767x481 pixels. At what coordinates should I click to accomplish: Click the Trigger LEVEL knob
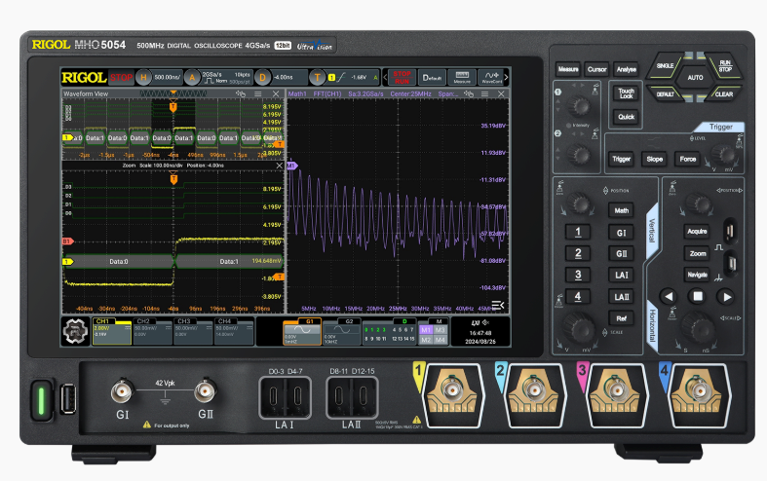tap(722, 154)
